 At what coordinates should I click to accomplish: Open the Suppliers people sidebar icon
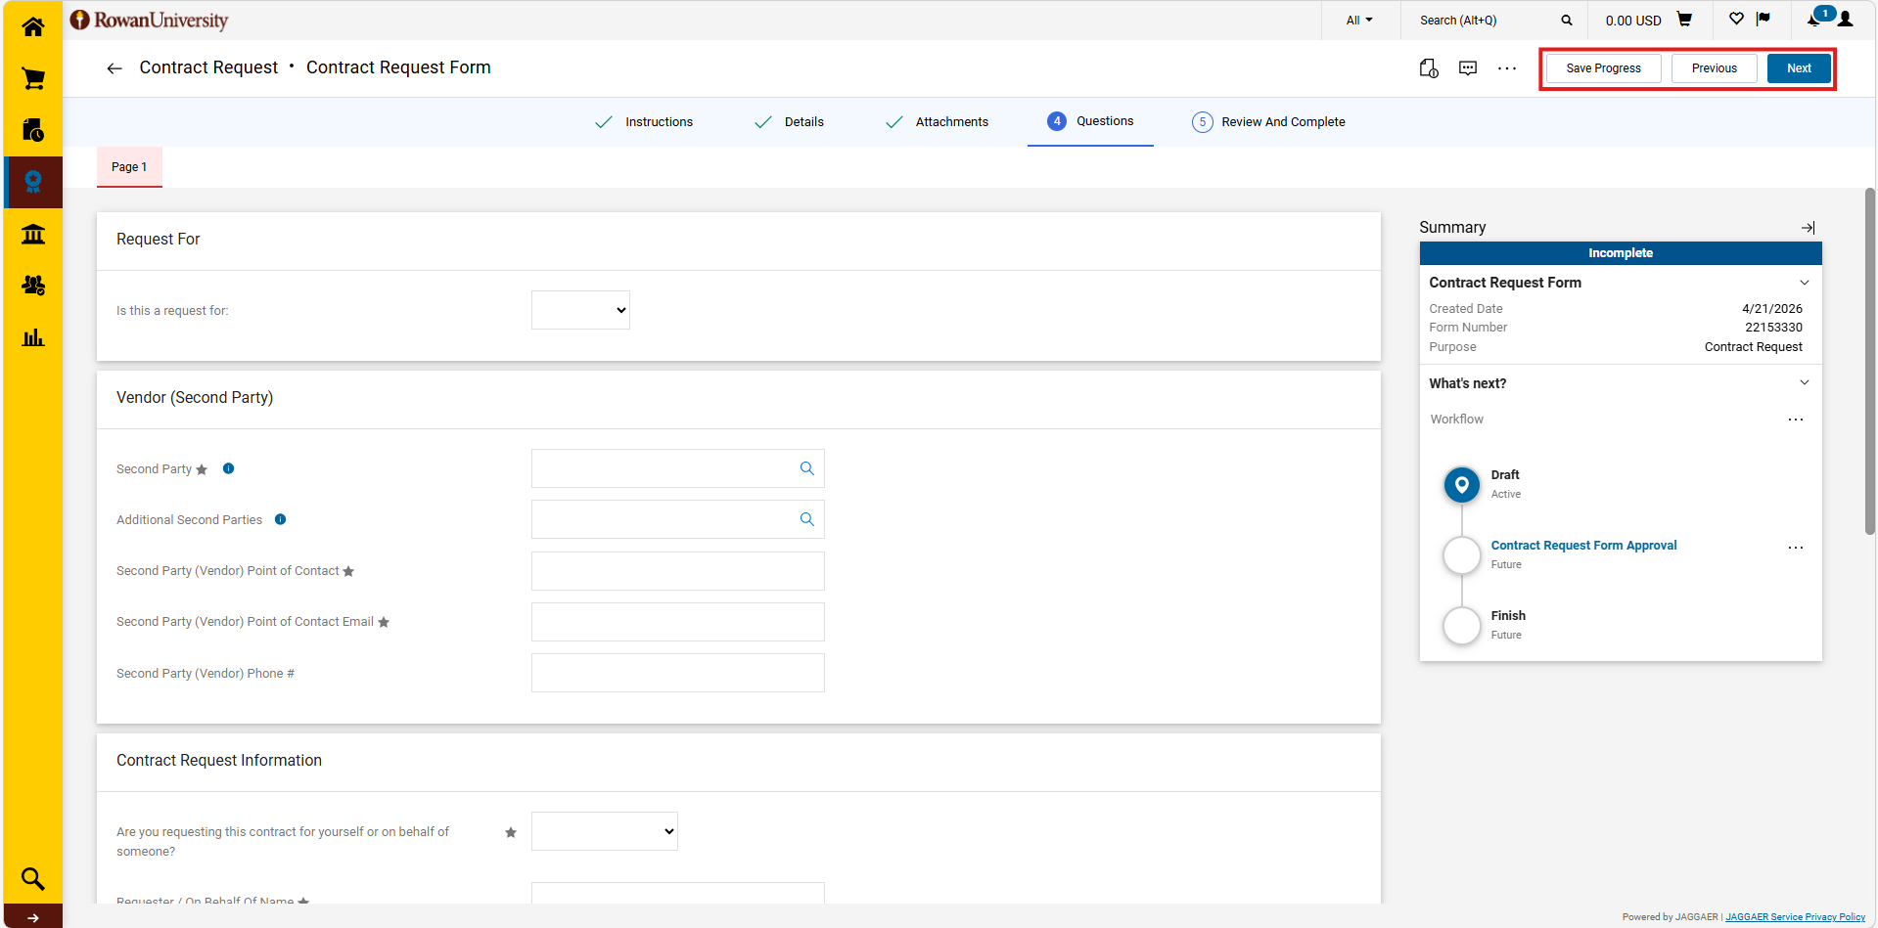coord(33,286)
